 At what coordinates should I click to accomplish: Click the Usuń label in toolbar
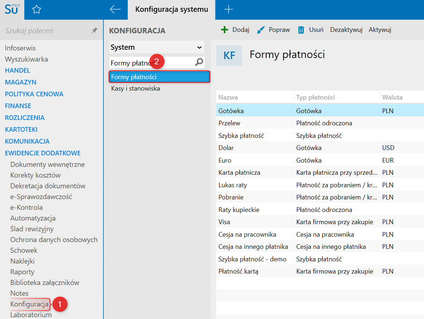click(316, 30)
